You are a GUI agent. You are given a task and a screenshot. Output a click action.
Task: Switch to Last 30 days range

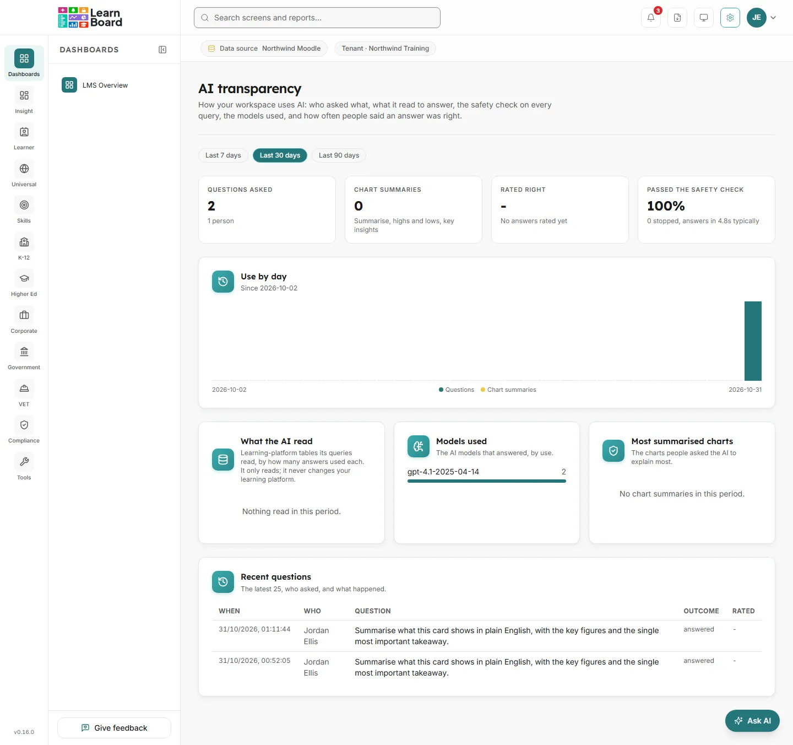coord(280,155)
